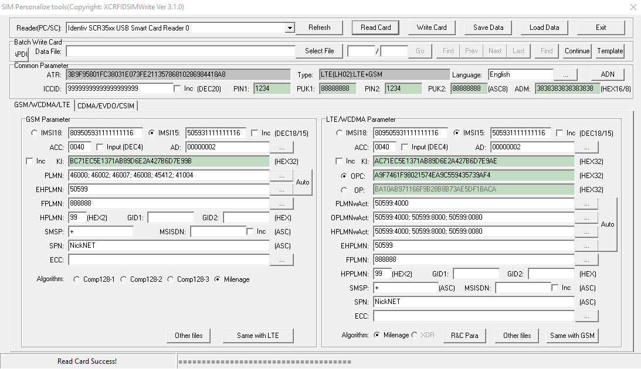Screen dimensions: 641x369
Task: Click the Refresh button
Action: pyautogui.click(x=319, y=28)
